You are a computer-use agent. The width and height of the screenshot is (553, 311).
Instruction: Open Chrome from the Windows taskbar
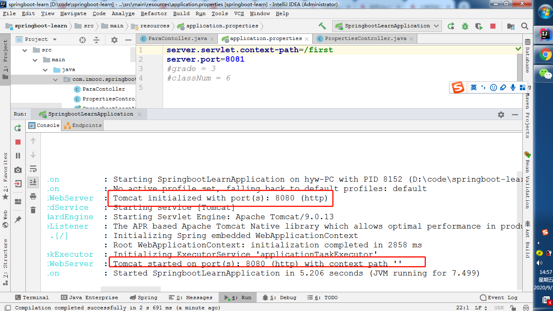point(545,54)
